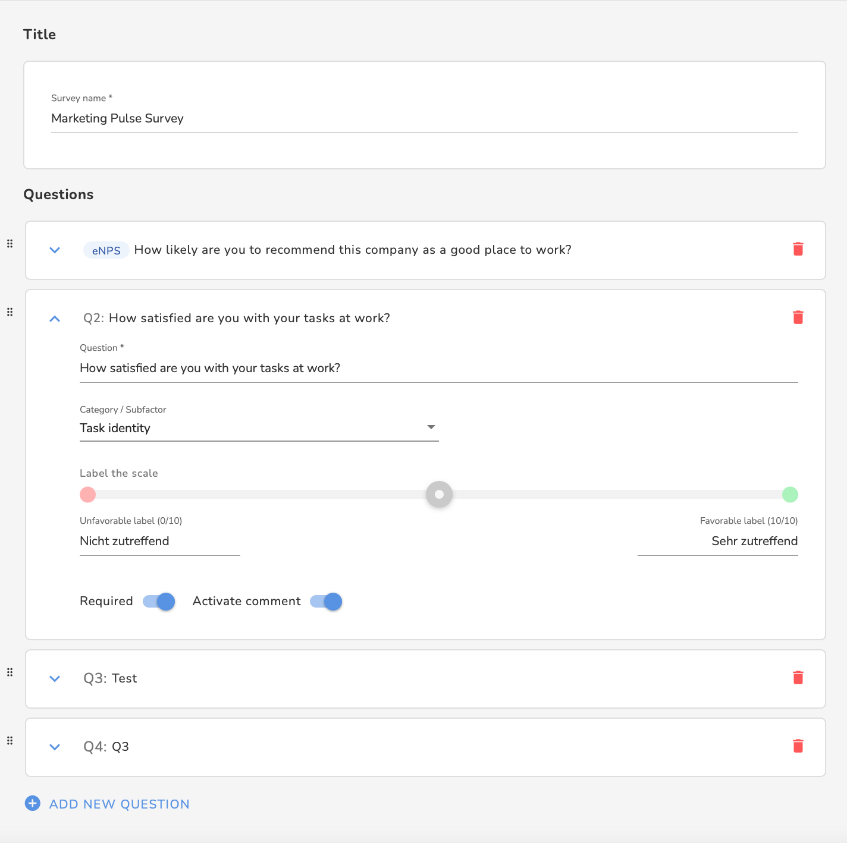The height and width of the screenshot is (843, 847).
Task: Remove Q3: Test using its trash icon
Action: pos(798,678)
